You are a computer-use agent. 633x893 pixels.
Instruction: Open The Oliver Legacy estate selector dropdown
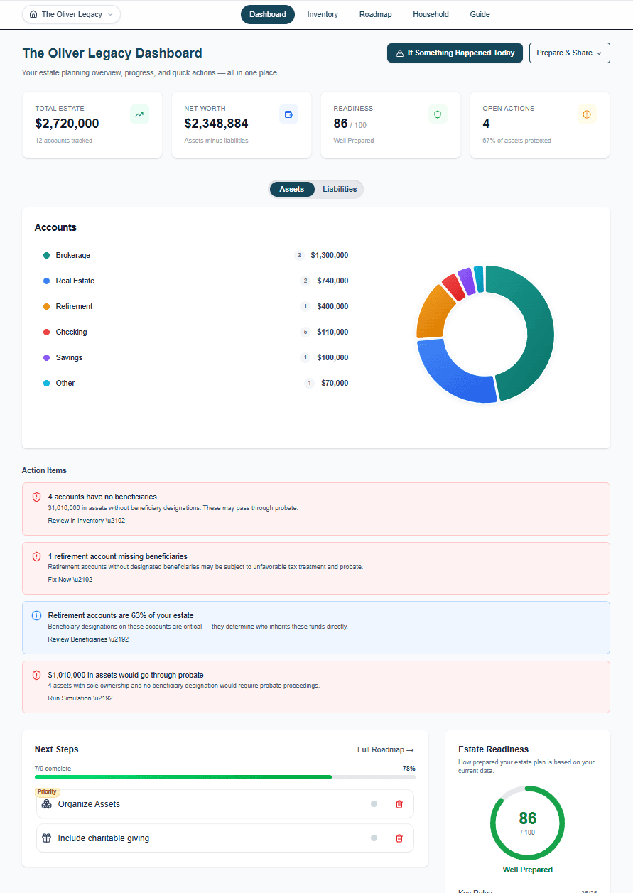tap(71, 14)
